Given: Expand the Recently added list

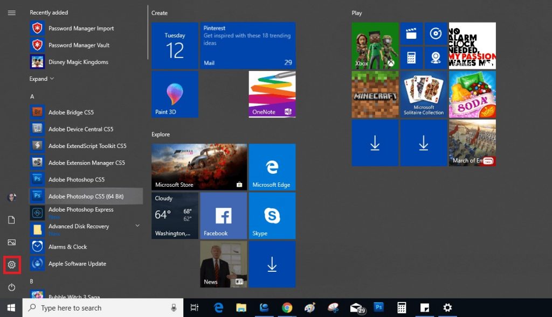Looking at the screenshot, I should pyautogui.click(x=42, y=79).
